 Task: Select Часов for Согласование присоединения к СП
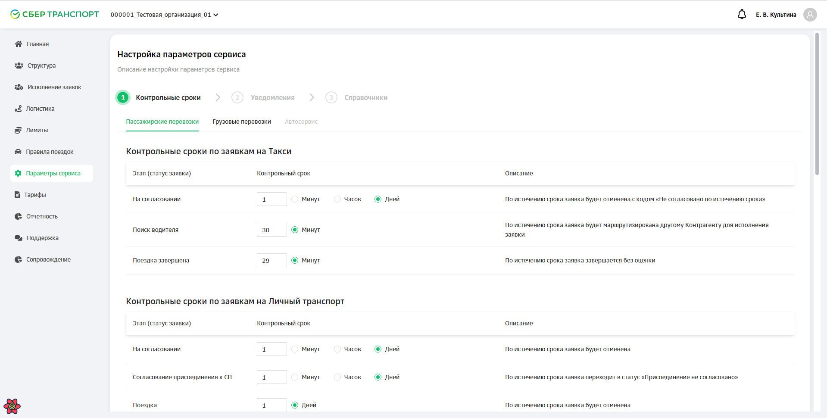[337, 377]
